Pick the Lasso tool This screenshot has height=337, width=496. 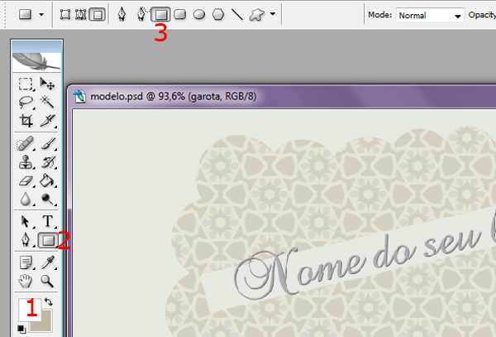26,102
